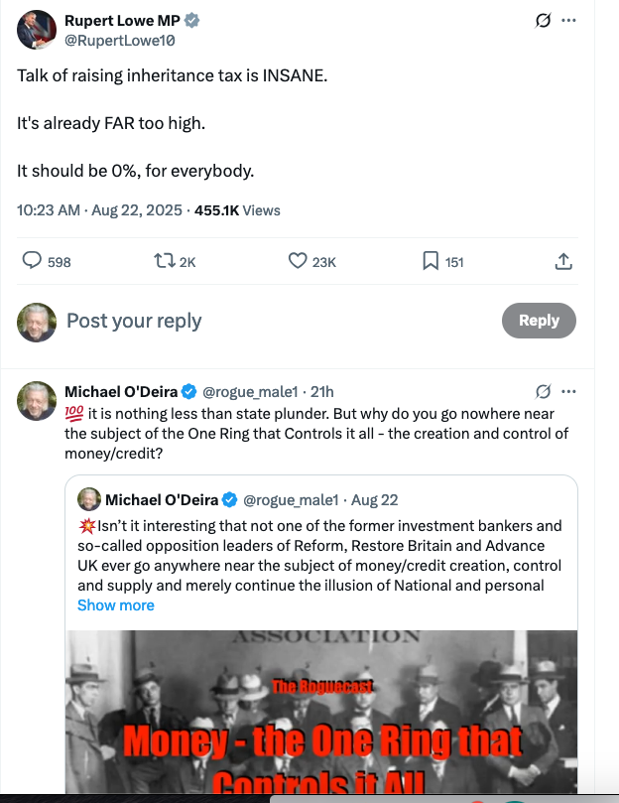Open Rupert Lowe's profile picture
619x803 pixels.
pyautogui.click(x=36, y=30)
